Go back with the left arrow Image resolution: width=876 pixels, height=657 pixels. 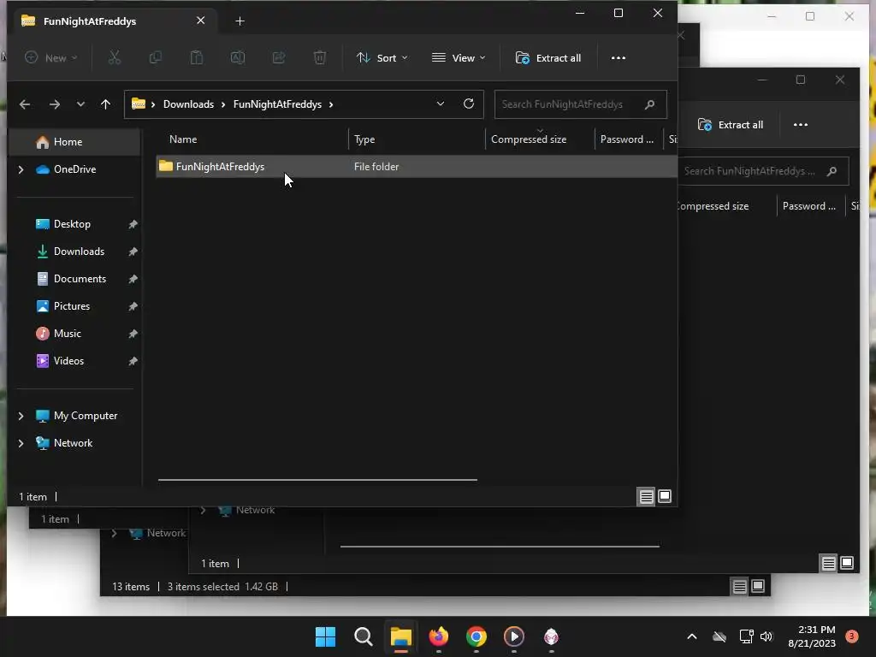click(x=25, y=104)
